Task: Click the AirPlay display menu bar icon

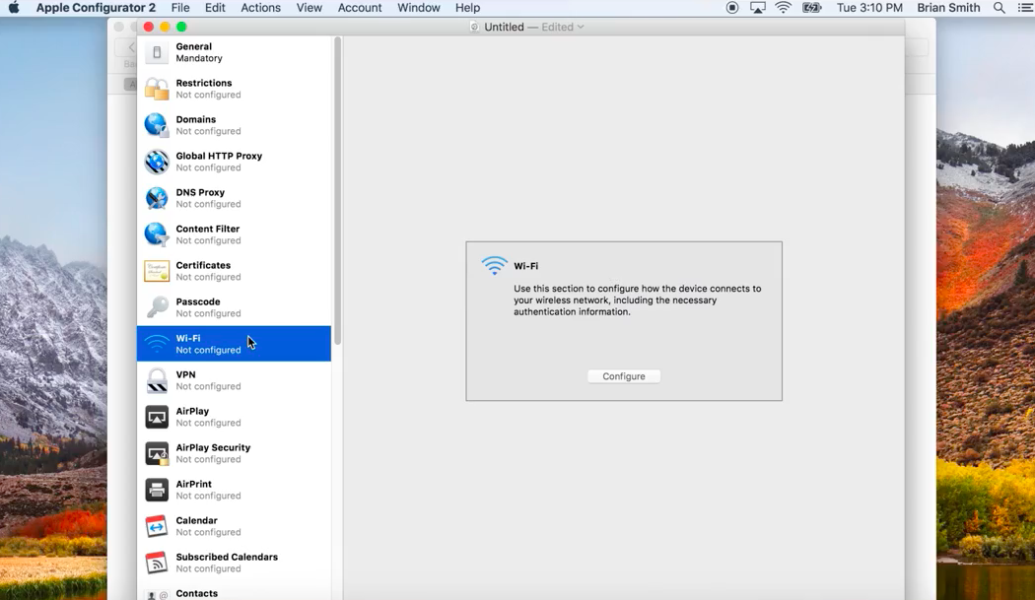Action: pos(758,8)
